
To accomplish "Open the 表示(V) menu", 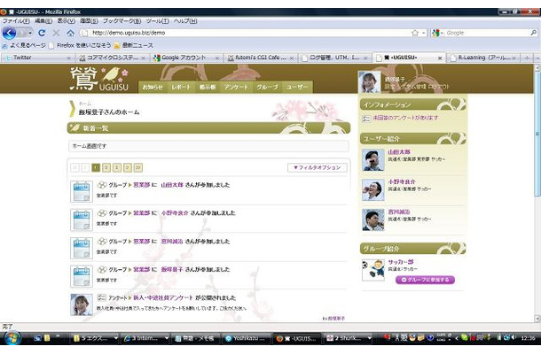I will 67,20.
